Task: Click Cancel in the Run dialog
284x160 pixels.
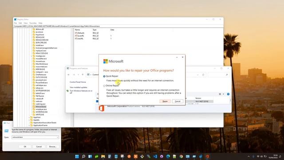Action: pos(39,147)
